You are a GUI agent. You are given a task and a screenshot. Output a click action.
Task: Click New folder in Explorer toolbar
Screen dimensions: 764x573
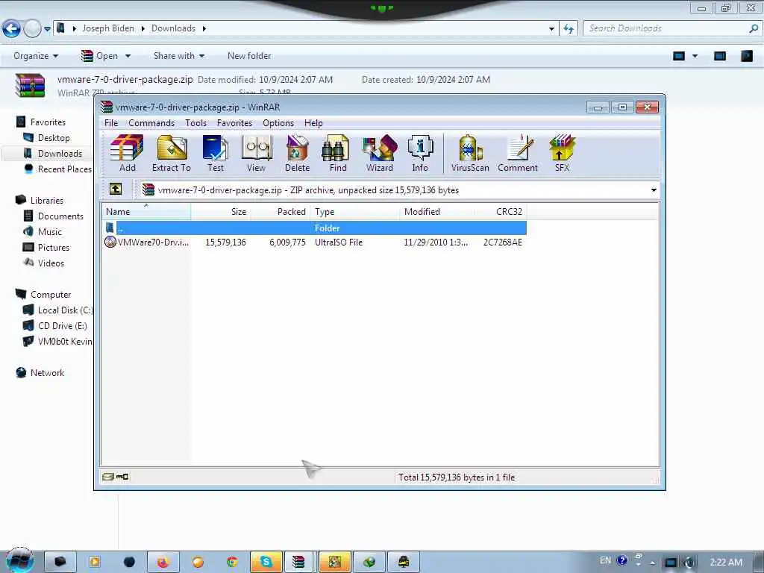click(249, 56)
